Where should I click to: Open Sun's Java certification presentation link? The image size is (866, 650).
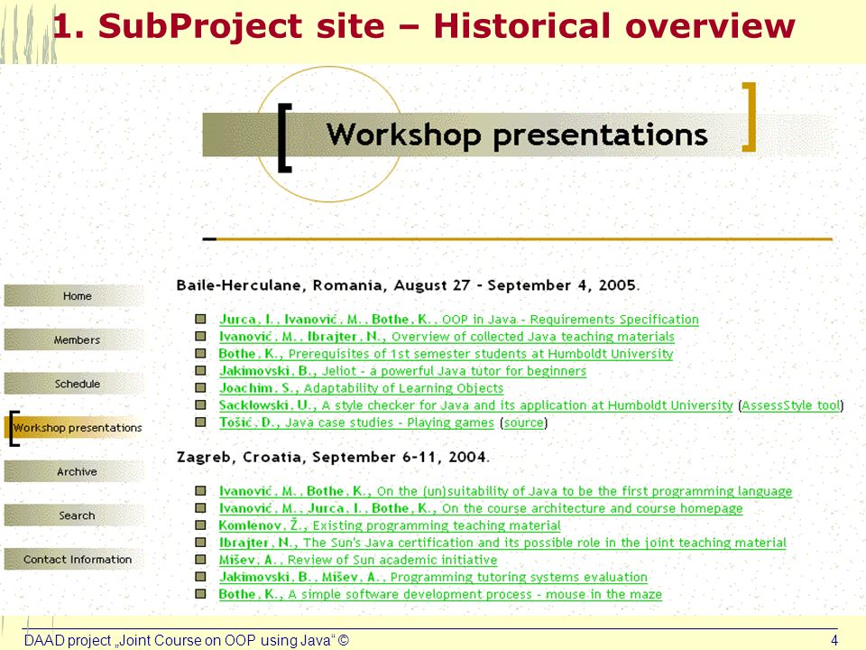click(x=502, y=543)
